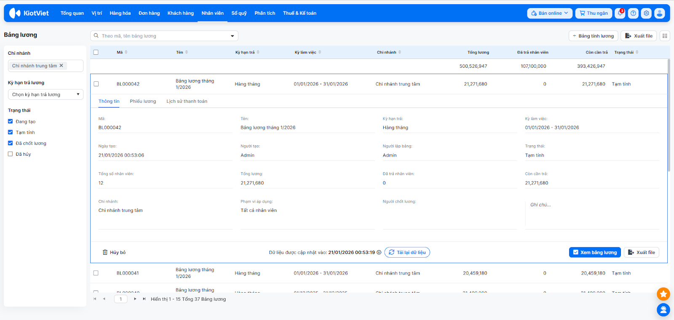Enable the Đã hủy status filter
Screen dimensions: 674x320
[x=11, y=154]
